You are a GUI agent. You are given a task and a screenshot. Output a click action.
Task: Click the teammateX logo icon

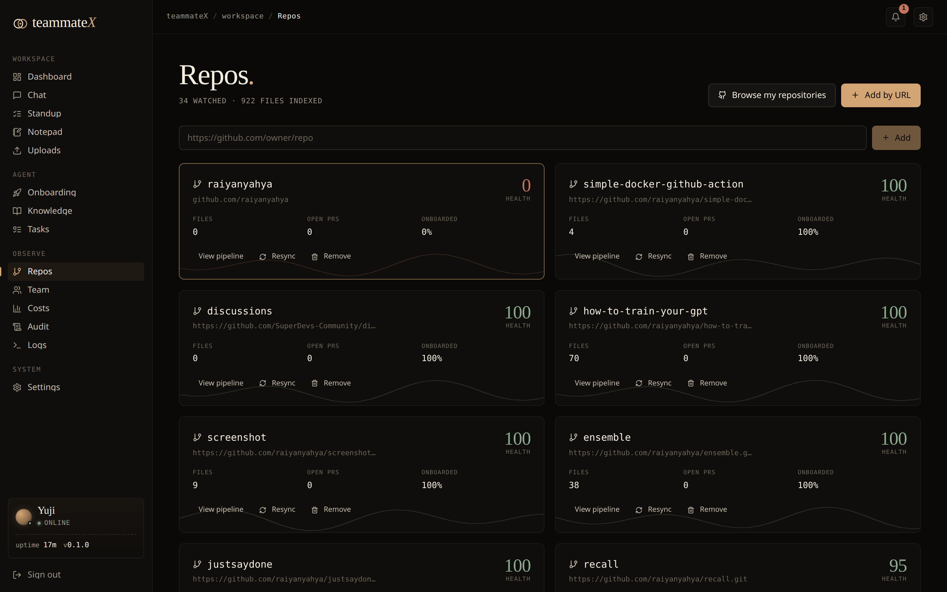pyautogui.click(x=20, y=23)
